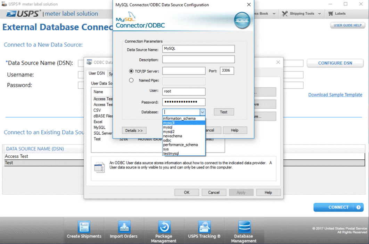Click Help in MySQL Connector dialog
Screen dimensions: 369x244
tap(235, 130)
